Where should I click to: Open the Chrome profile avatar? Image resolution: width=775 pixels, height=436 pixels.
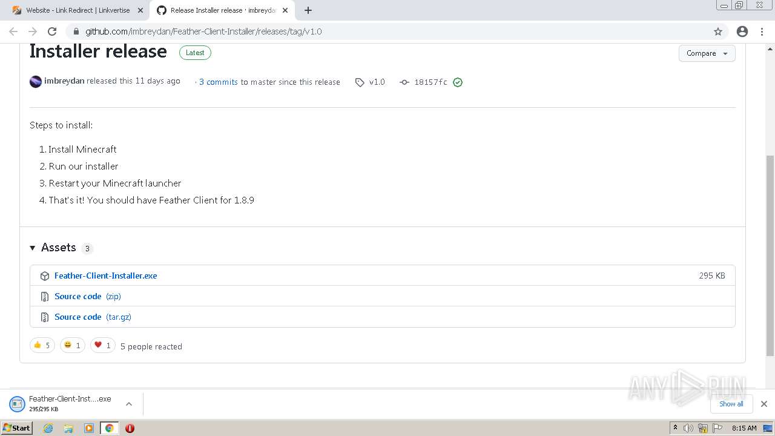(742, 31)
